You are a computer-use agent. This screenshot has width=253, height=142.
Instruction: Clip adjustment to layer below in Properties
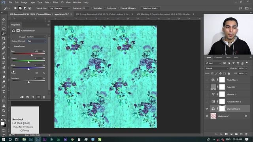22,97
